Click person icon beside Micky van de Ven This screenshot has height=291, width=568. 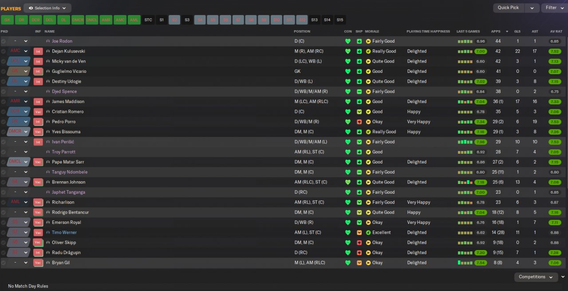tap(48, 61)
